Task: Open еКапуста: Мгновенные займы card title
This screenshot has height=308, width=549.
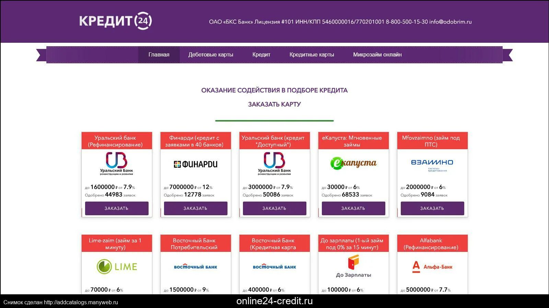Action: point(352,141)
